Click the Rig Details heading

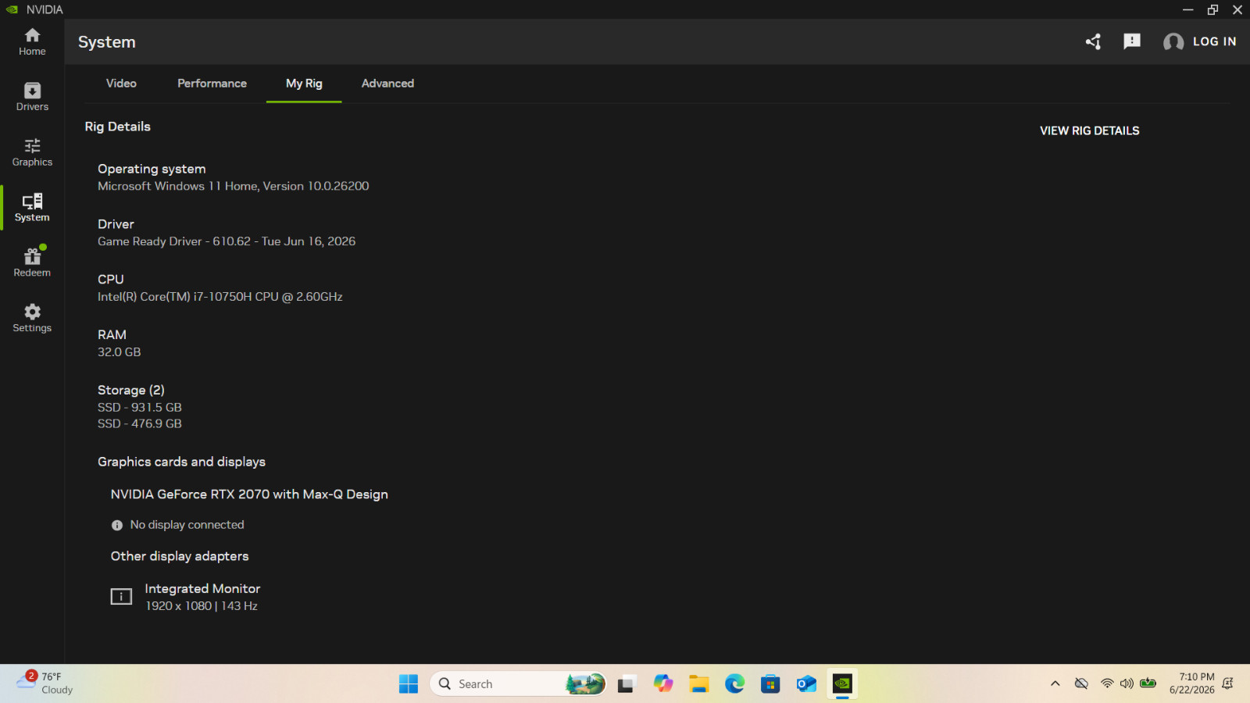(118, 127)
